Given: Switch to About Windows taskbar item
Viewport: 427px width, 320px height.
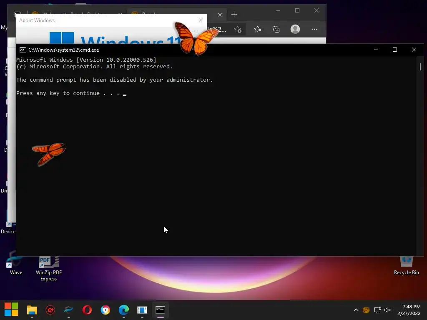Looking at the screenshot, I should click(142, 310).
